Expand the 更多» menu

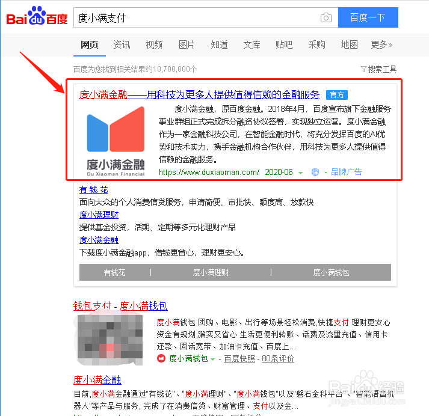(x=381, y=44)
